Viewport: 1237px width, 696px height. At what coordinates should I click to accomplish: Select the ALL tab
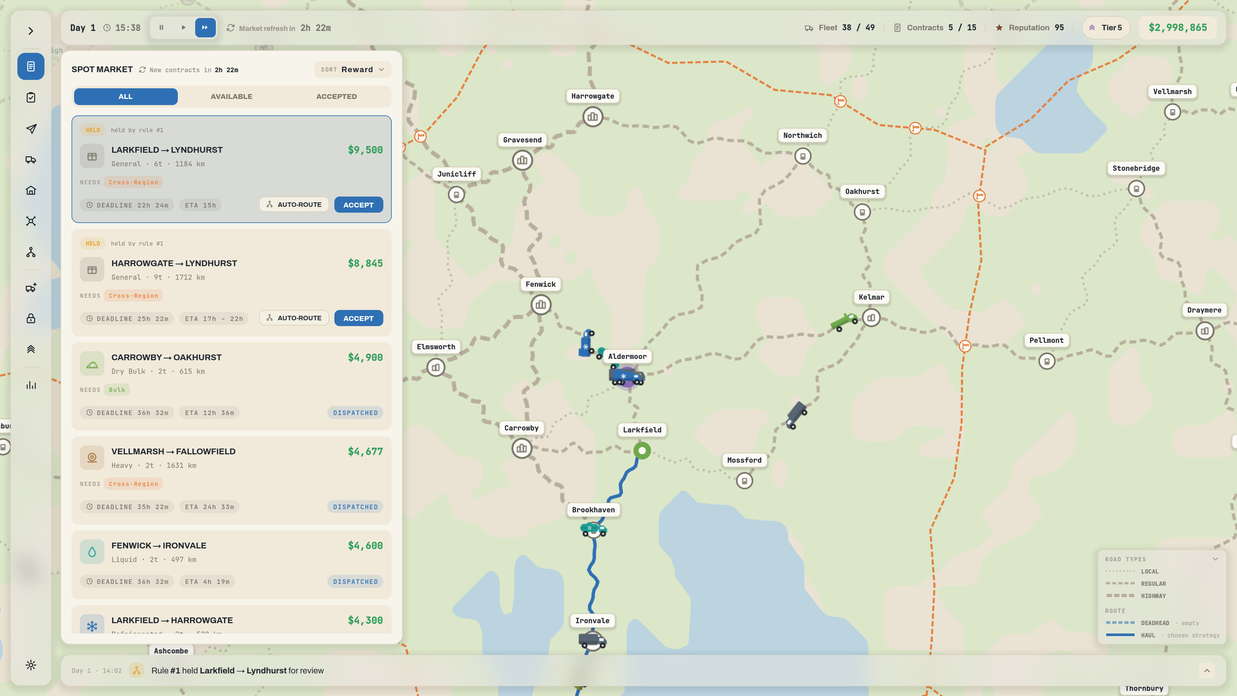(x=126, y=97)
